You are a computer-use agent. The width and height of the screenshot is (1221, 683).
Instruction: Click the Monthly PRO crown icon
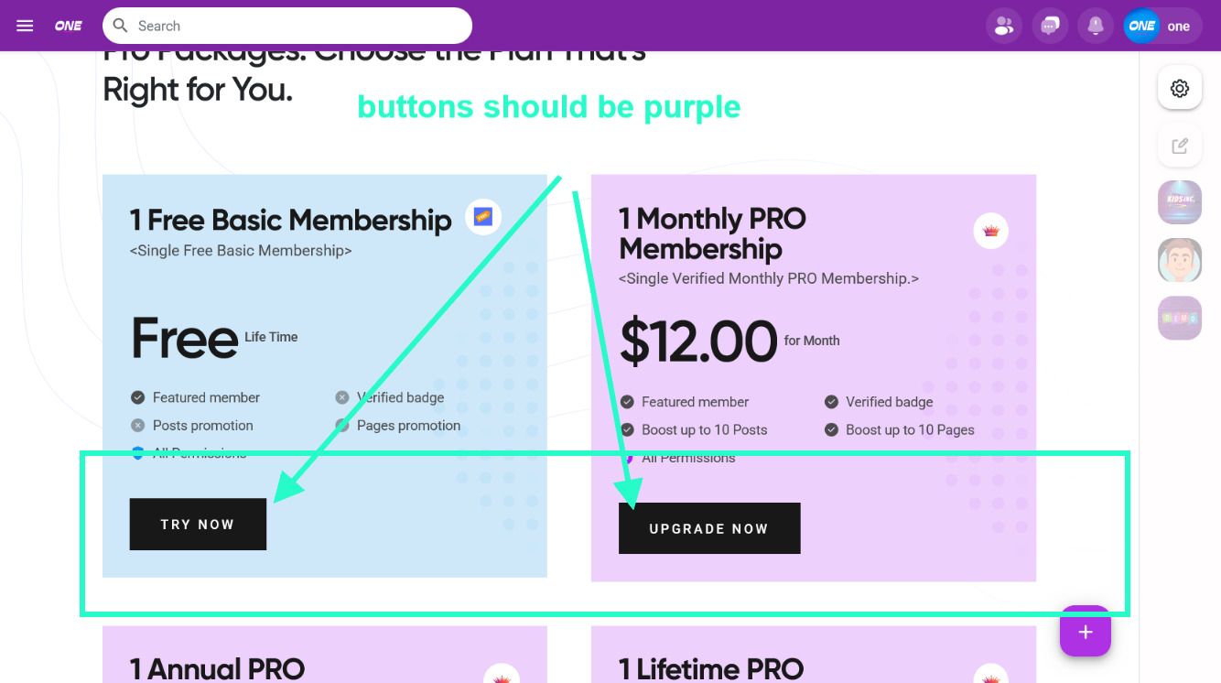click(x=990, y=231)
